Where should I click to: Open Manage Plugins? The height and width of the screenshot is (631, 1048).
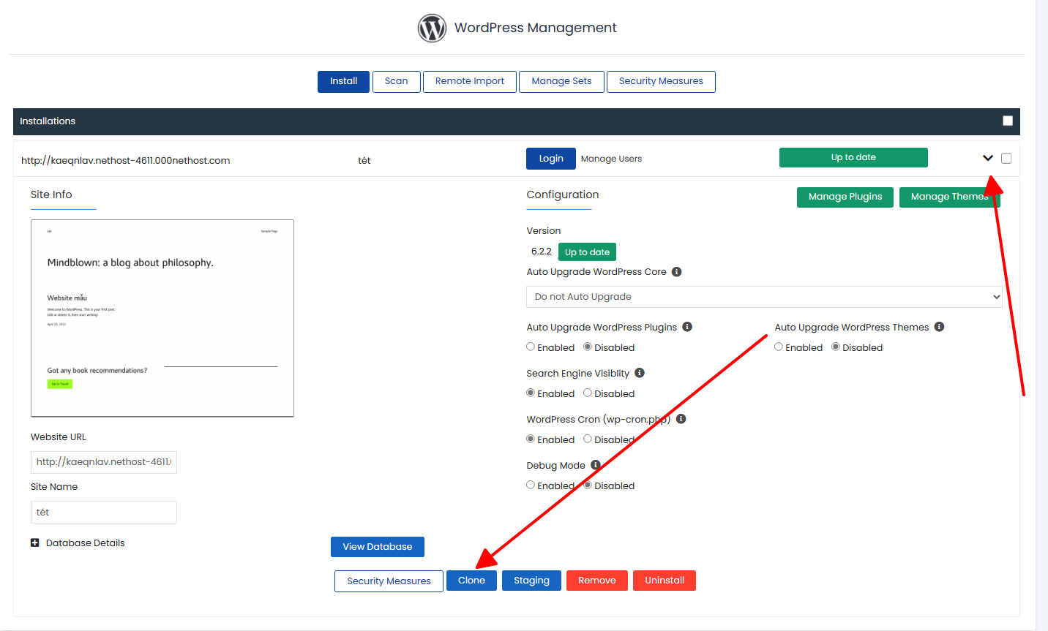pyautogui.click(x=845, y=197)
